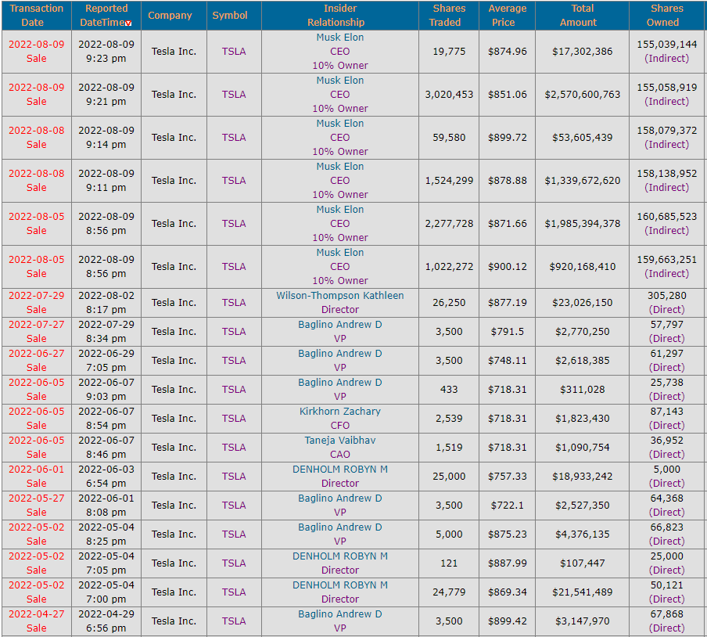Select the $920,168,410 total amount cell
This screenshot has height=637, width=707.
click(x=582, y=267)
